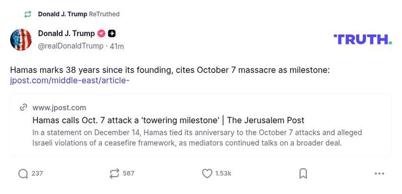Click the @realDonaldTrump handle
The width and height of the screenshot is (402, 194).
(71, 46)
